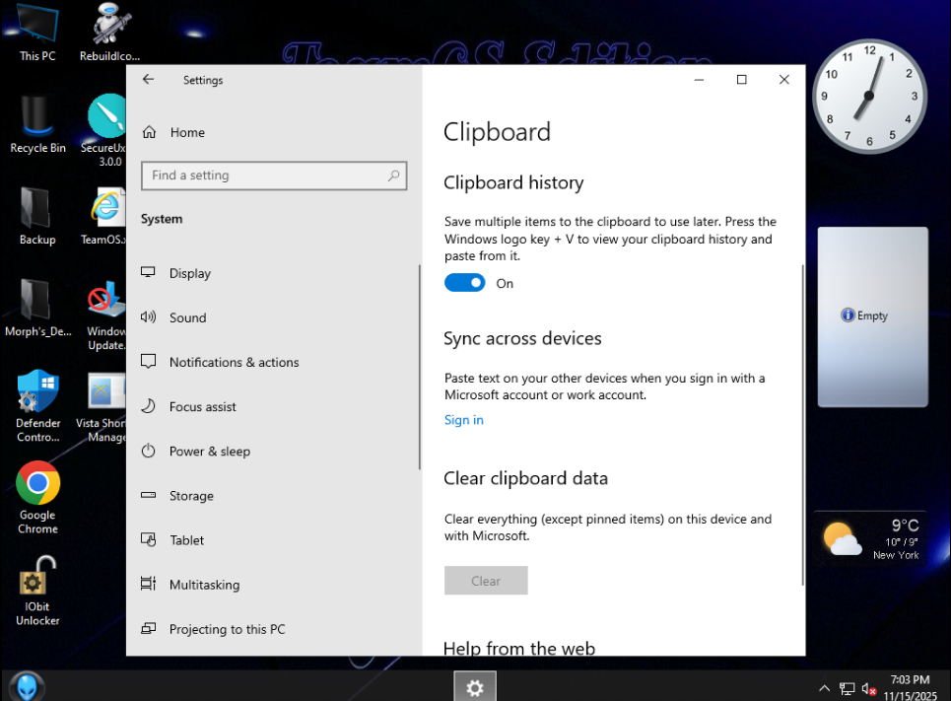Viewport: 951px width, 701px height.
Task: Click the Settings gear in taskbar
Action: [475, 687]
